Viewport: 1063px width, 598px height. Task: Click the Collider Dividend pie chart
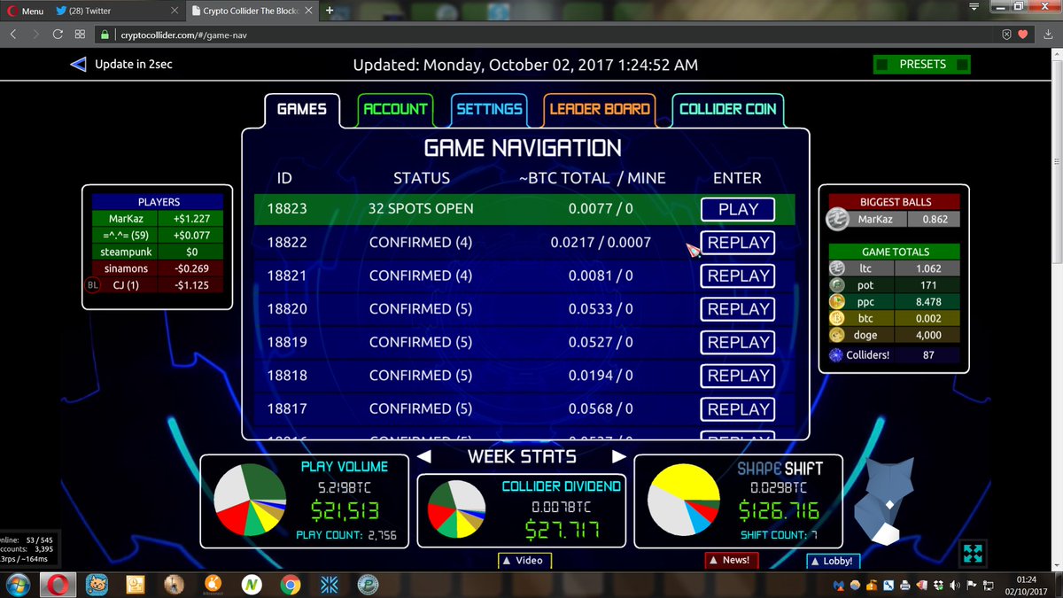[456, 509]
